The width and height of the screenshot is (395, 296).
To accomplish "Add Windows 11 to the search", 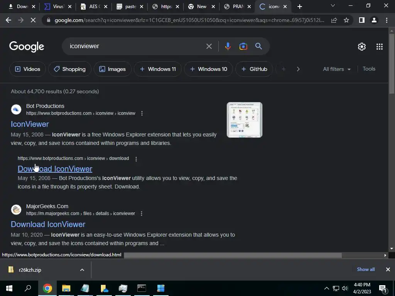I will pos(158,69).
